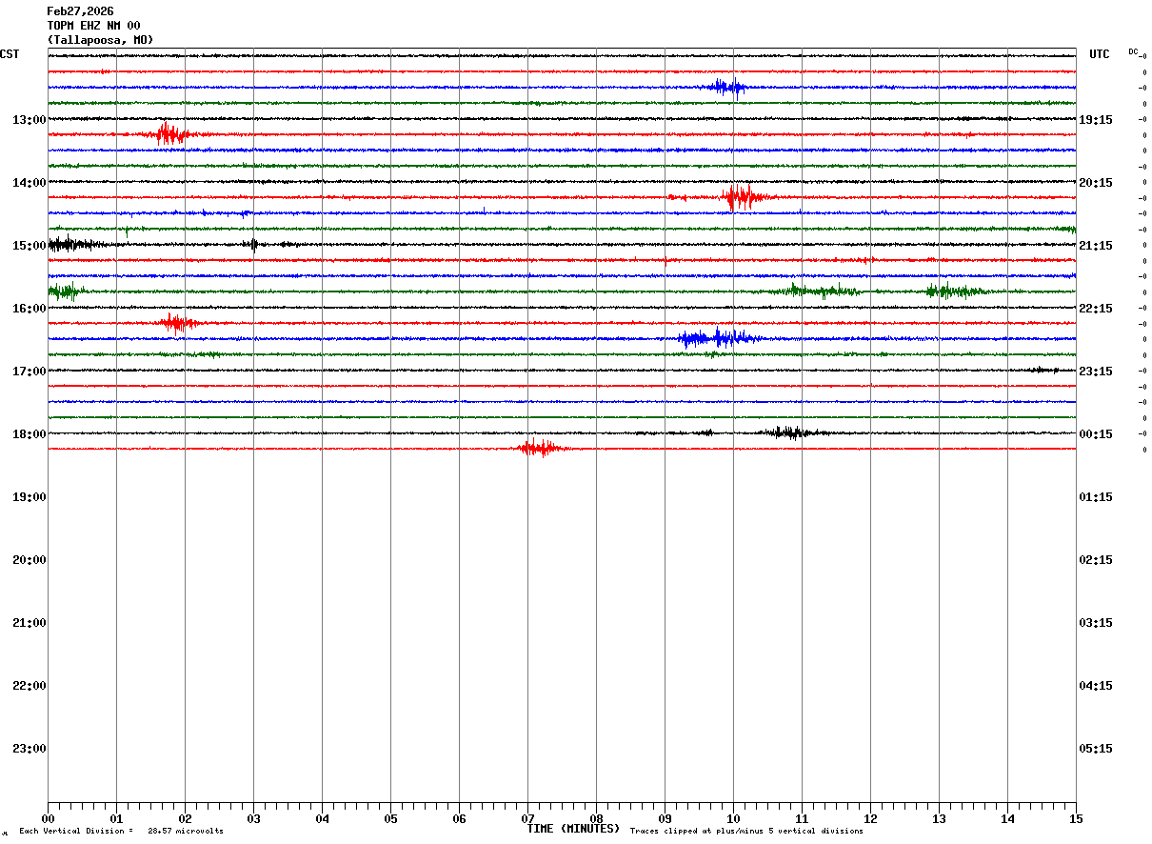The width and height of the screenshot is (1152, 844).
Task: Click the 19:15 UTC label
Action: pos(1096,119)
